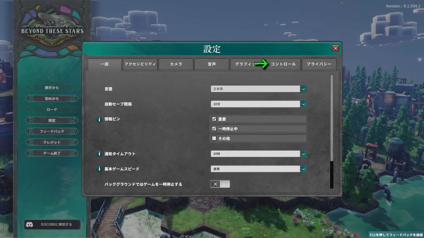Click the DISCORDに参加する button
Image resolution: width=424 pixels, height=238 pixels.
point(52,224)
